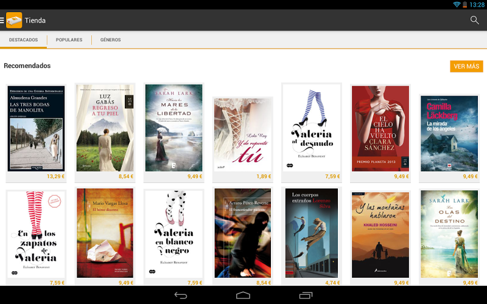Tap the Recomendados heading
Image resolution: width=487 pixels, height=304 pixels.
tap(27, 66)
